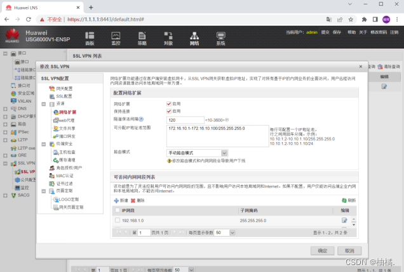
Task: Collapse the 终端安全 tree node
Action: 44,144
